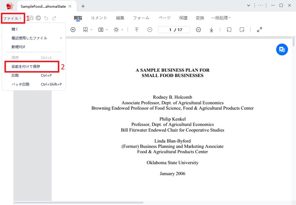The height and width of the screenshot is (205, 296).
Task: Click the page number field
Action: 174,30
